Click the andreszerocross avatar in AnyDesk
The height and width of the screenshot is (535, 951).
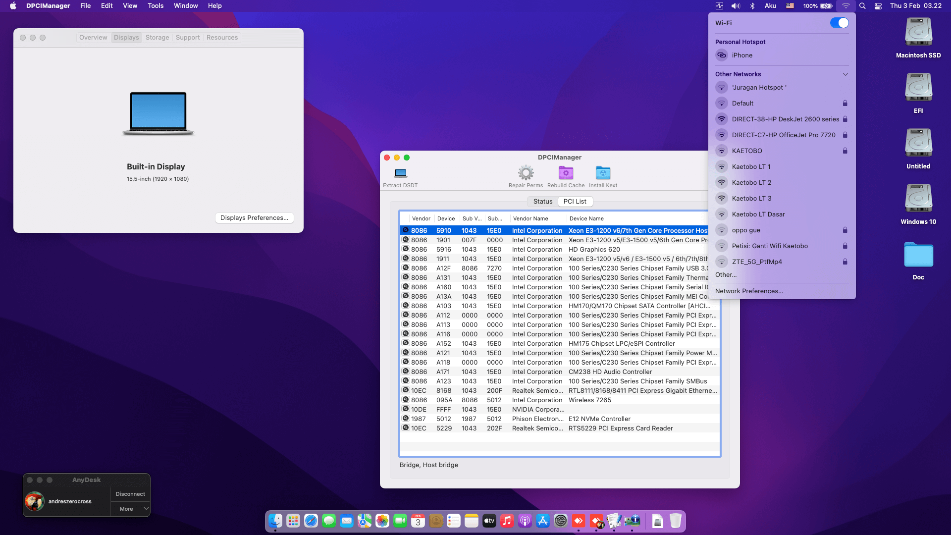[34, 501]
